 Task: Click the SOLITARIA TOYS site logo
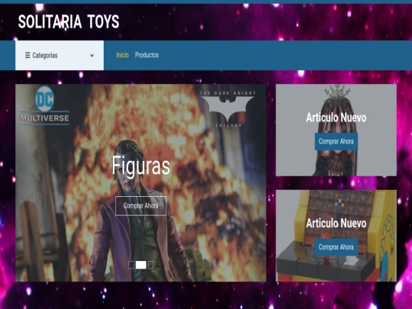pyautogui.click(x=69, y=21)
